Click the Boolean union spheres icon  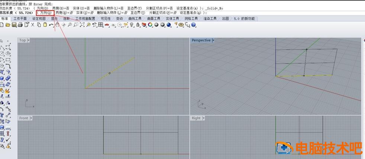(8, 78)
